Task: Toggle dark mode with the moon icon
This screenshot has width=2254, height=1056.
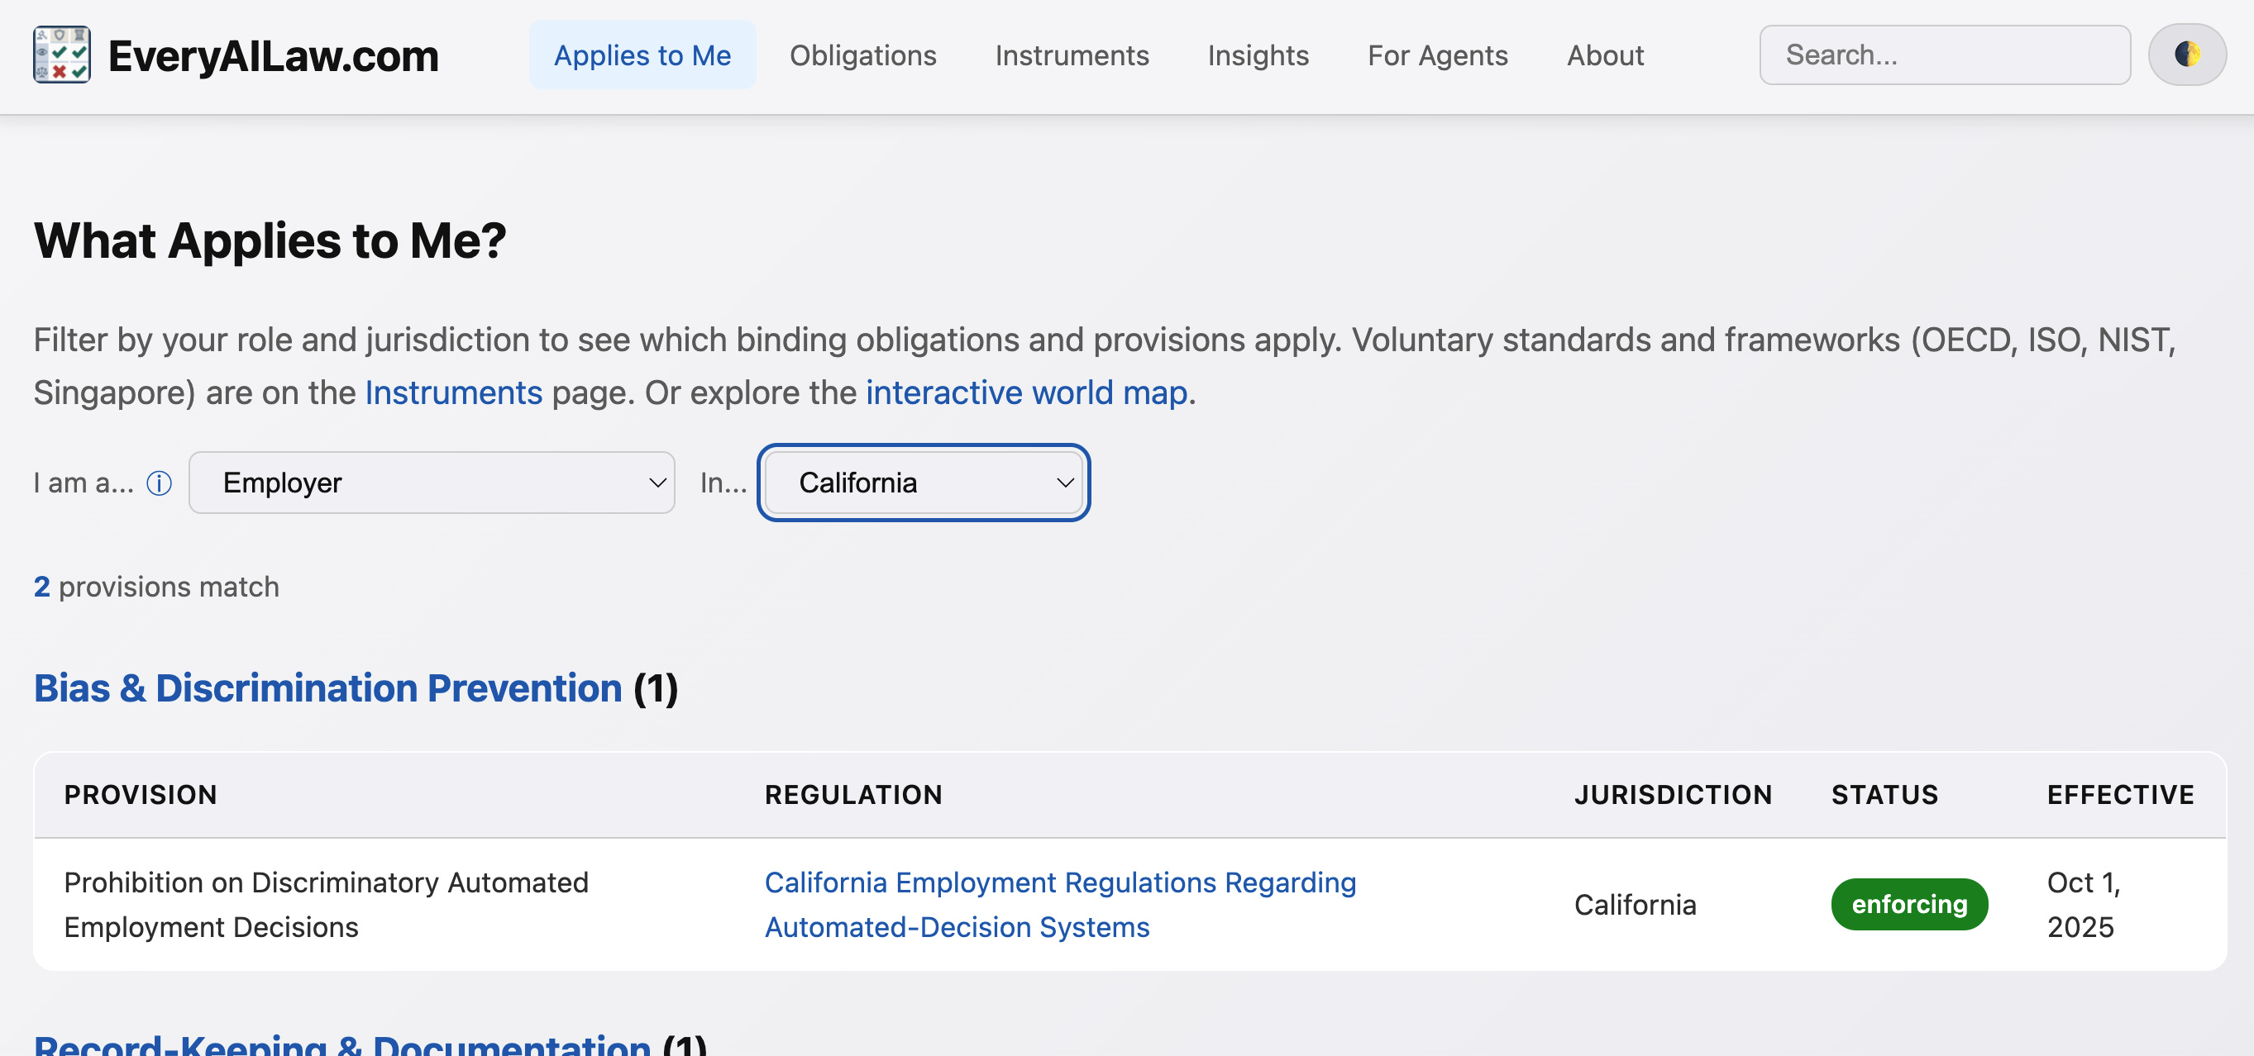Action: tap(2187, 55)
